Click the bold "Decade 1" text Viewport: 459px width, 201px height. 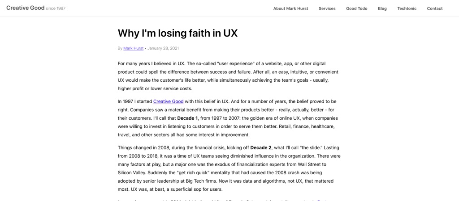tap(187, 118)
